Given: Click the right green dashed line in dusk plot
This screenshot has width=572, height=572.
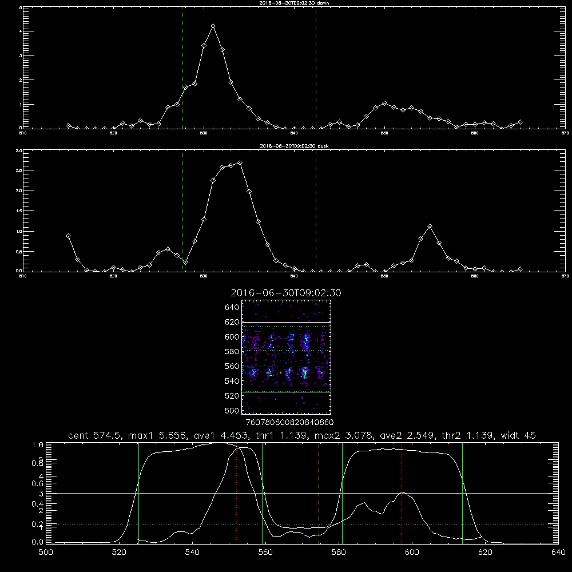Looking at the screenshot, I should point(316,211).
